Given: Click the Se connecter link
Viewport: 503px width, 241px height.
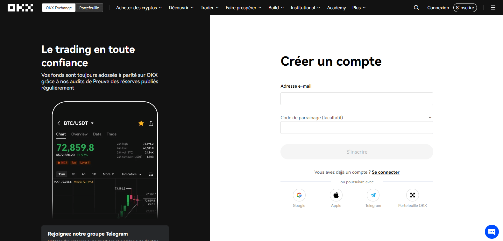Looking at the screenshot, I should coord(386,172).
